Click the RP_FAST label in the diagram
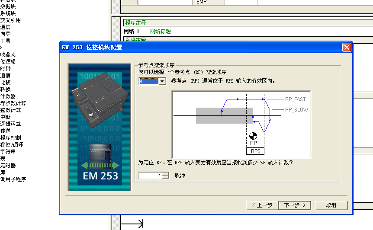This screenshot has width=373, height=230. tap(296, 99)
